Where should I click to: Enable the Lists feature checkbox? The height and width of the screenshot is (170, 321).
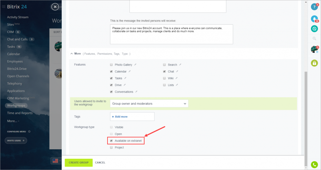(x=164, y=85)
